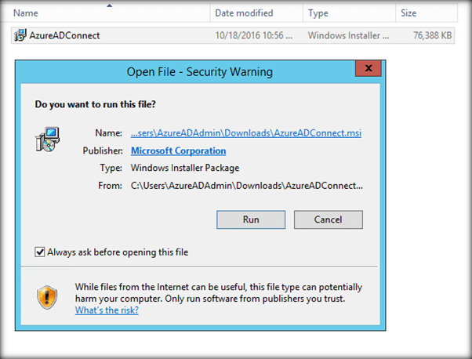Sort by the Date modified column header
Image resolution: width=472 pixels, height=359 pixels.
[244, 13]
